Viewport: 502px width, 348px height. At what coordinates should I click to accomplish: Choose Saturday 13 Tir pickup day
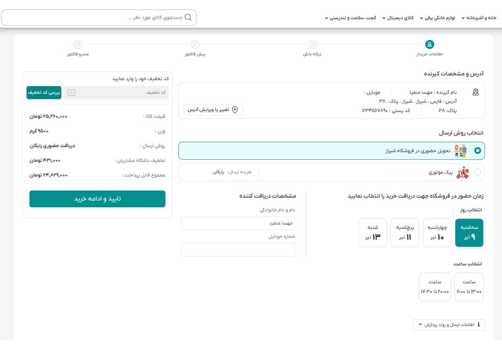[373, 233]
